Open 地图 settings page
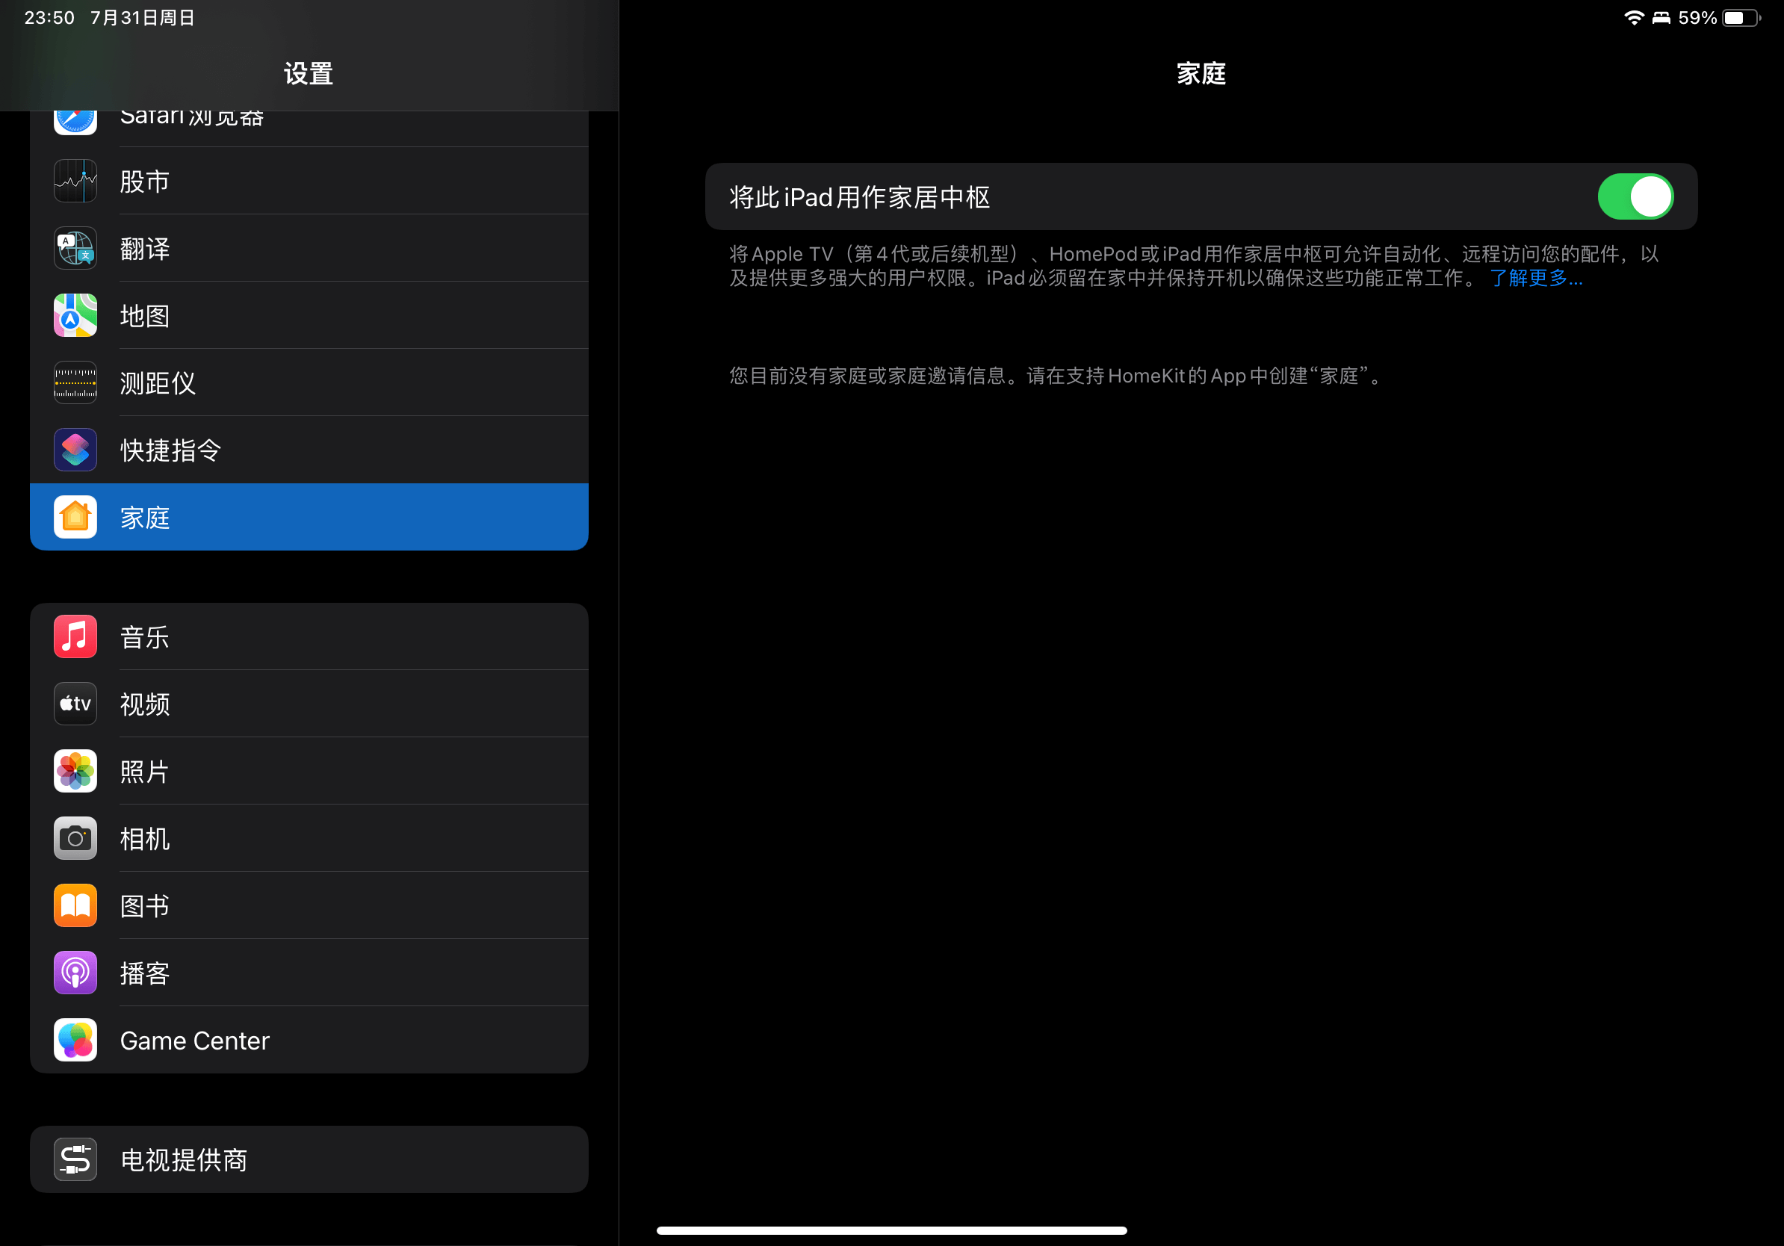Image resolution: width=1784 pixels, height=1246 pixels. 308,314
